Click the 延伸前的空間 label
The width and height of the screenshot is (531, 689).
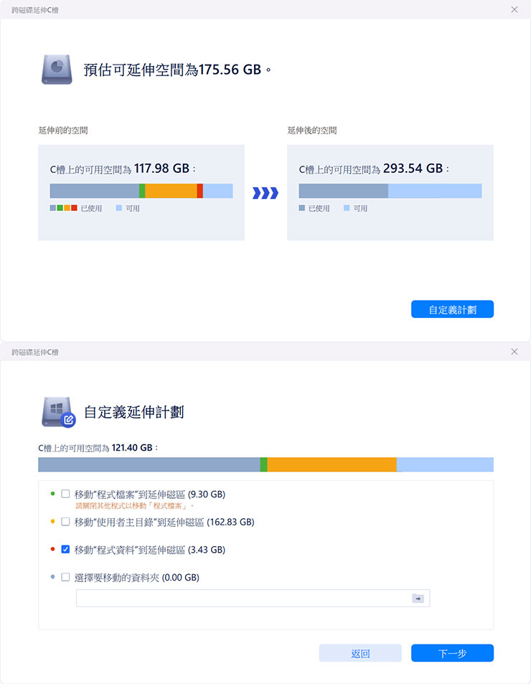pos(63,130)
